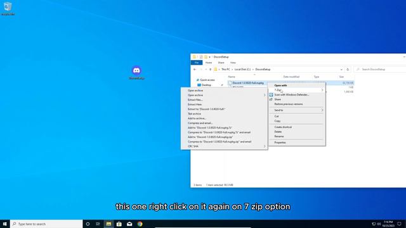Choose Add to Discord-1.0.9020-full.nupkg.7z
This screenshot has height=228, width=406.
tap(224, 128)
